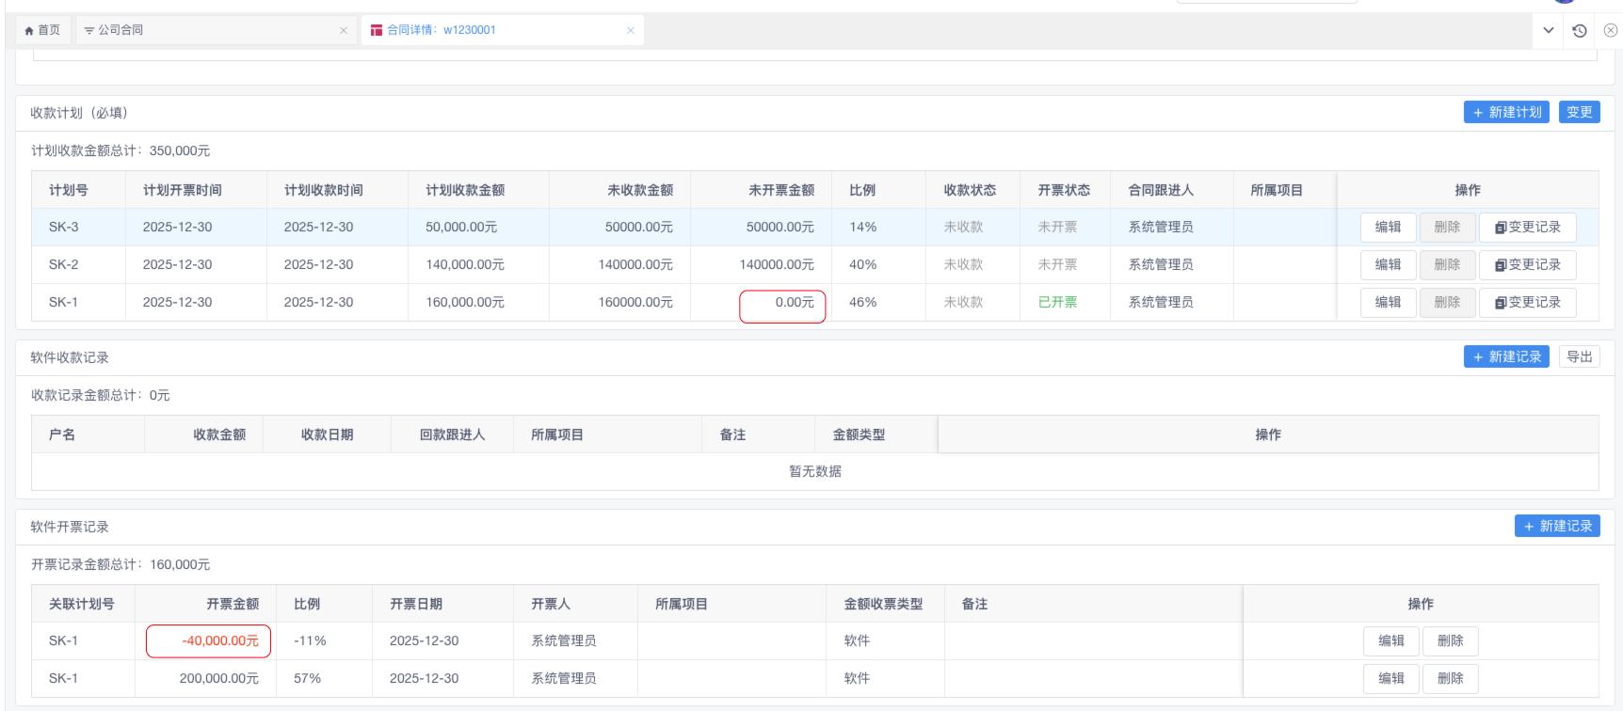Switch to the 首页 tab
Image resolution: width=1623 pixels, height=711 pixels.
tap(43, 30)
